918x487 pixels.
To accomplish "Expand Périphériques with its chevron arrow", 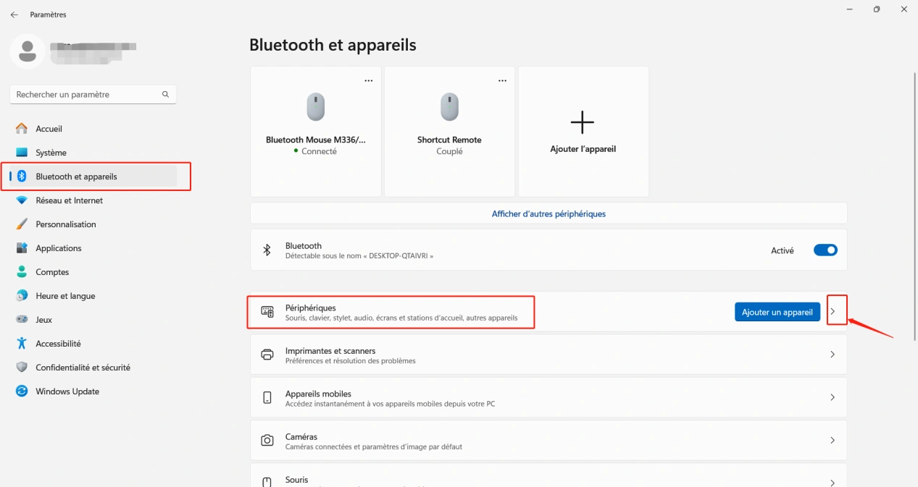I will pyautogui.click(x=833, y=312).
